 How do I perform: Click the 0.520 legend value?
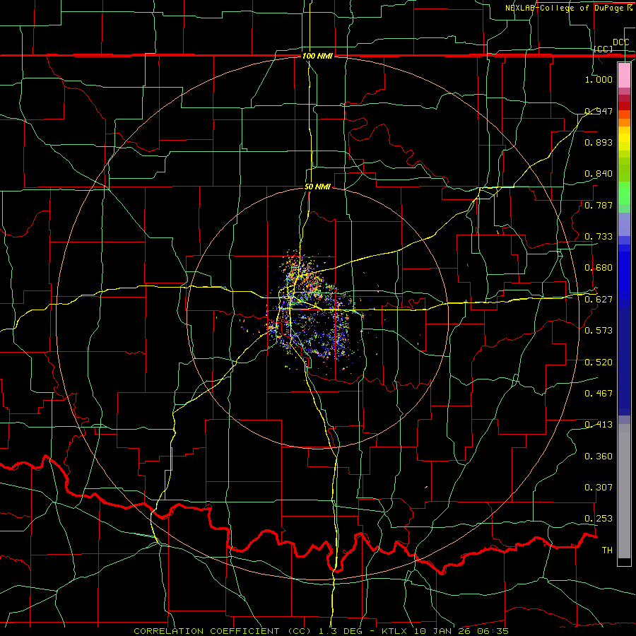(x=599, y=363)
